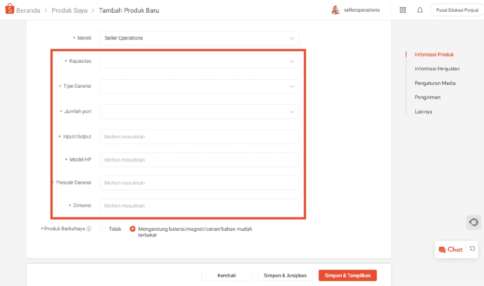Click the Chat bubble icon

click(442, 250)
